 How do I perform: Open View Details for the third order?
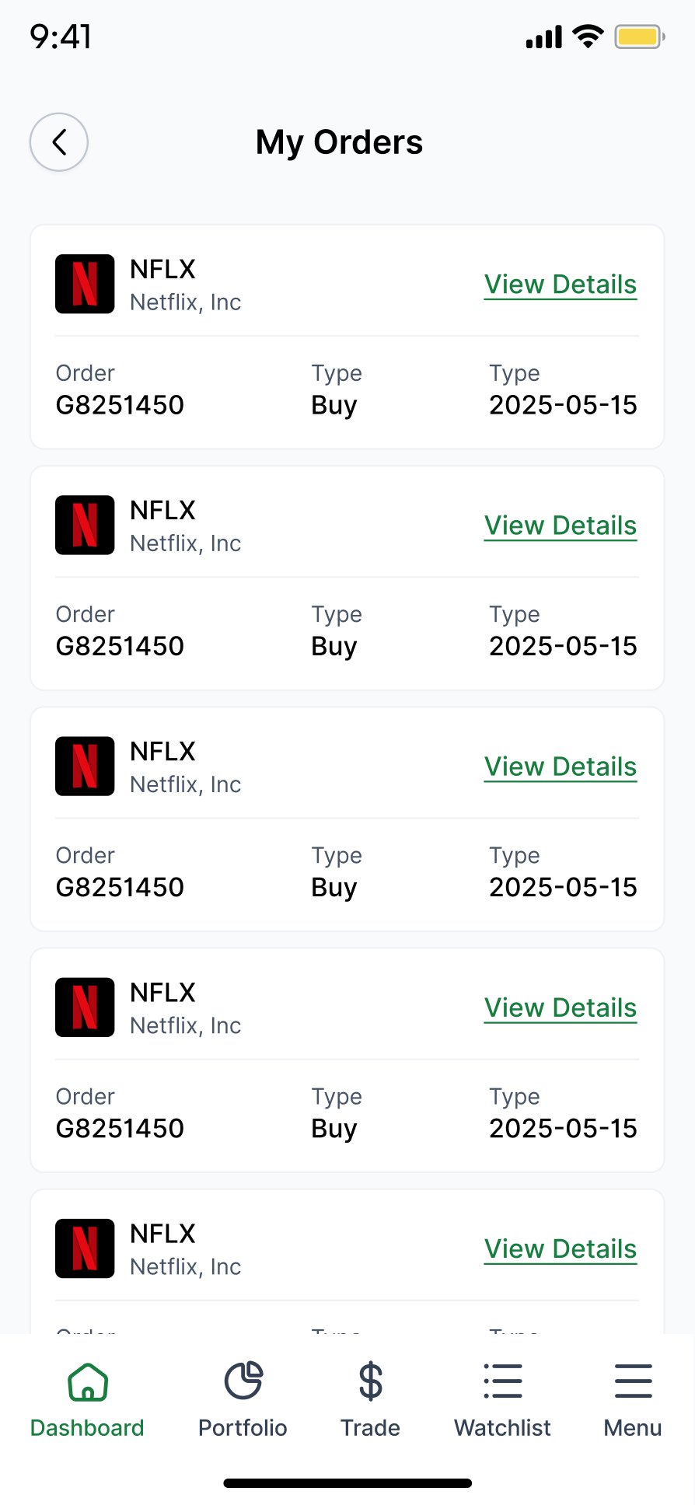tap(561, 766)
